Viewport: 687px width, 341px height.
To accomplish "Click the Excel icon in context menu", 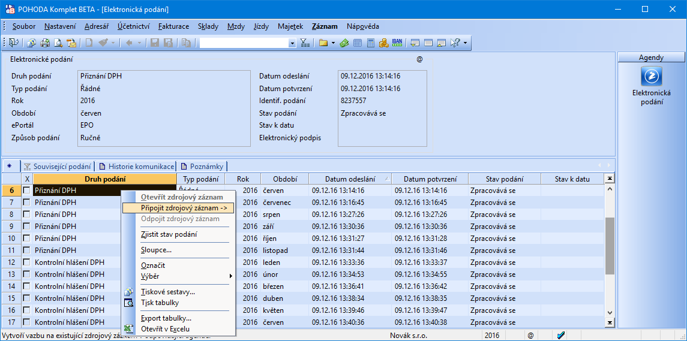I will click(129, 329).
